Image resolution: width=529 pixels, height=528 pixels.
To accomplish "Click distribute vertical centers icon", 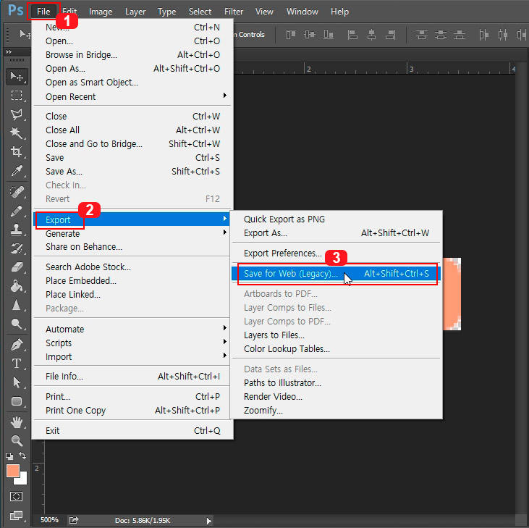I will point(441,35).
